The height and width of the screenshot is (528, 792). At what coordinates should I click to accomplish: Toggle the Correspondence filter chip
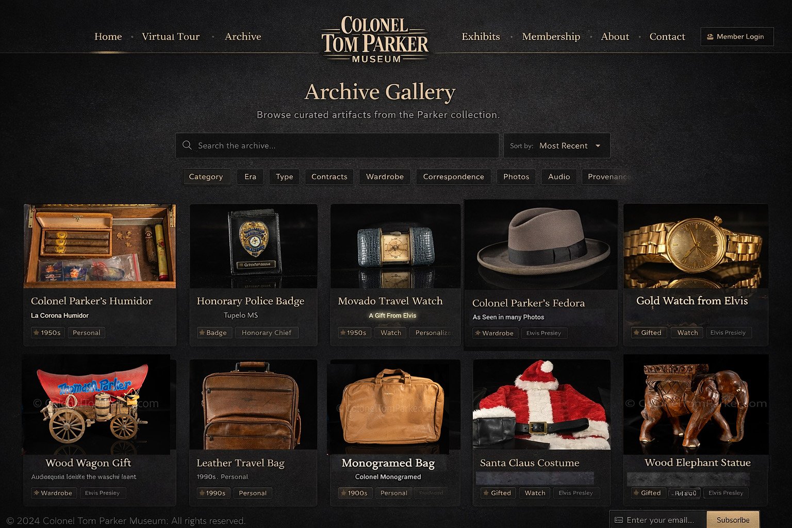454,176
